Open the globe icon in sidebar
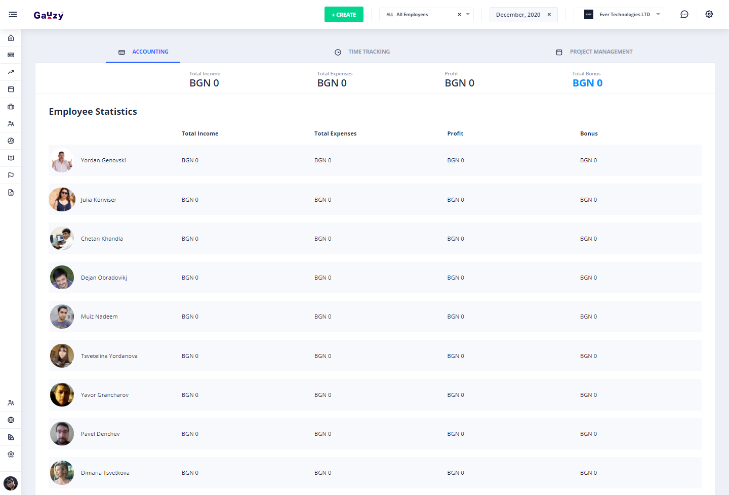729x495 pixels. coord(11,420)
